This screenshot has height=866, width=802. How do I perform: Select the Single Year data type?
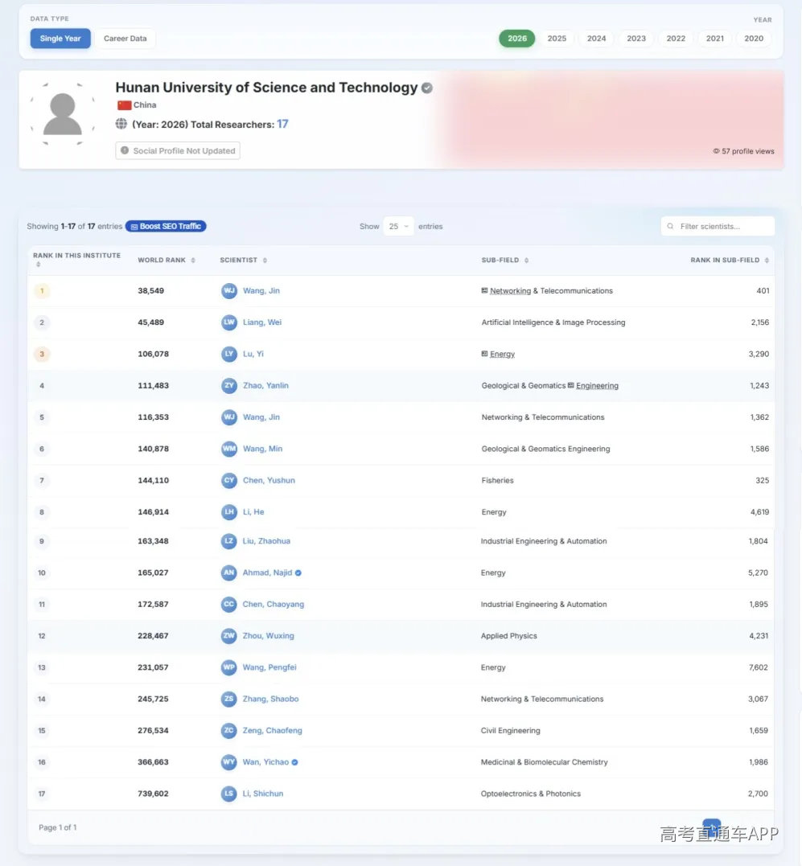click(x=60, y=39)
